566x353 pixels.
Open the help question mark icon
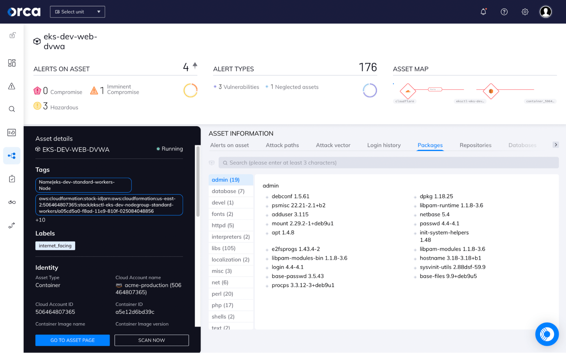(504, 12)
